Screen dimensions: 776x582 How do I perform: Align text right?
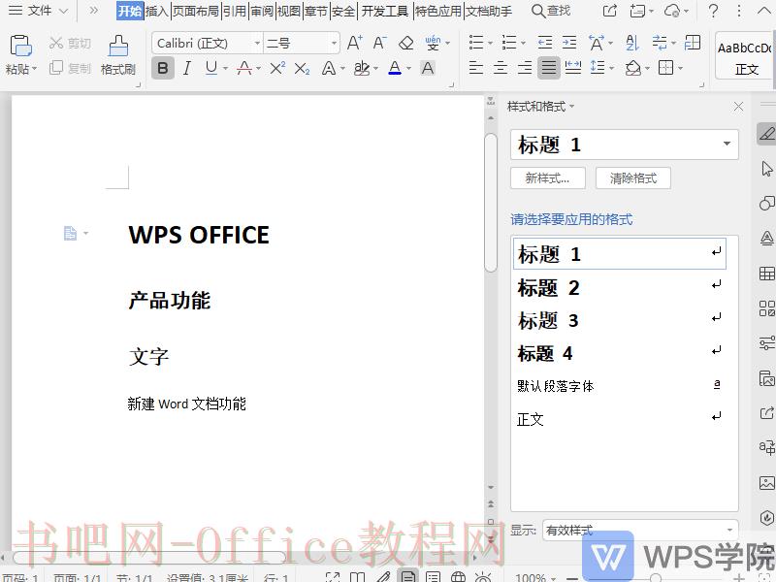(525, 67)
